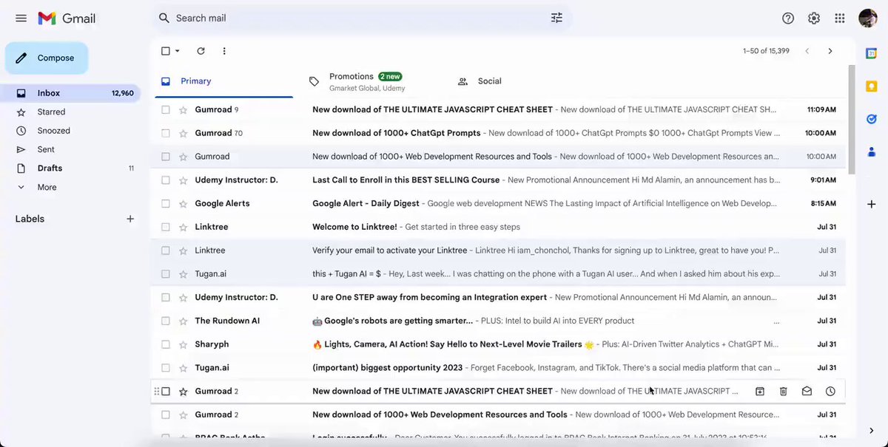Open the Google account avatar
888x447 pixels.
click(868, 18)
